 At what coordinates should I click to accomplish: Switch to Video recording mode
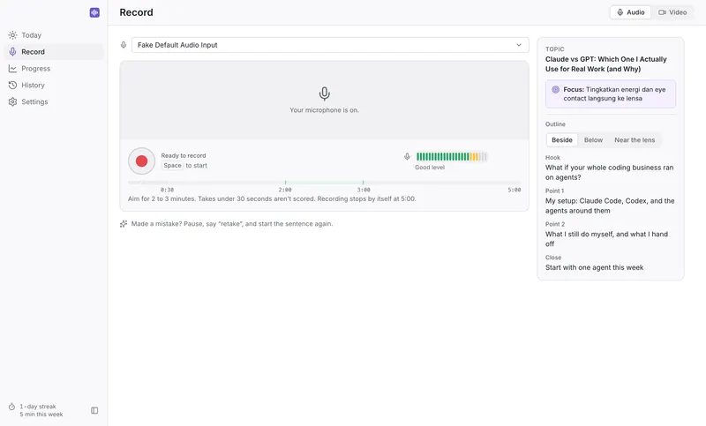672,12
